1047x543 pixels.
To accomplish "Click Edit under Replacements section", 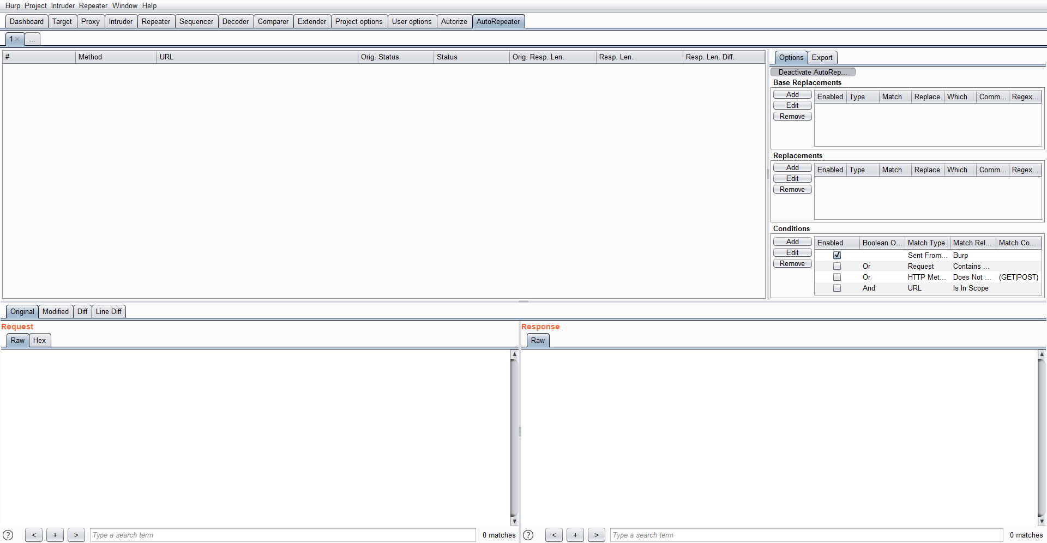I will [792, 178].
